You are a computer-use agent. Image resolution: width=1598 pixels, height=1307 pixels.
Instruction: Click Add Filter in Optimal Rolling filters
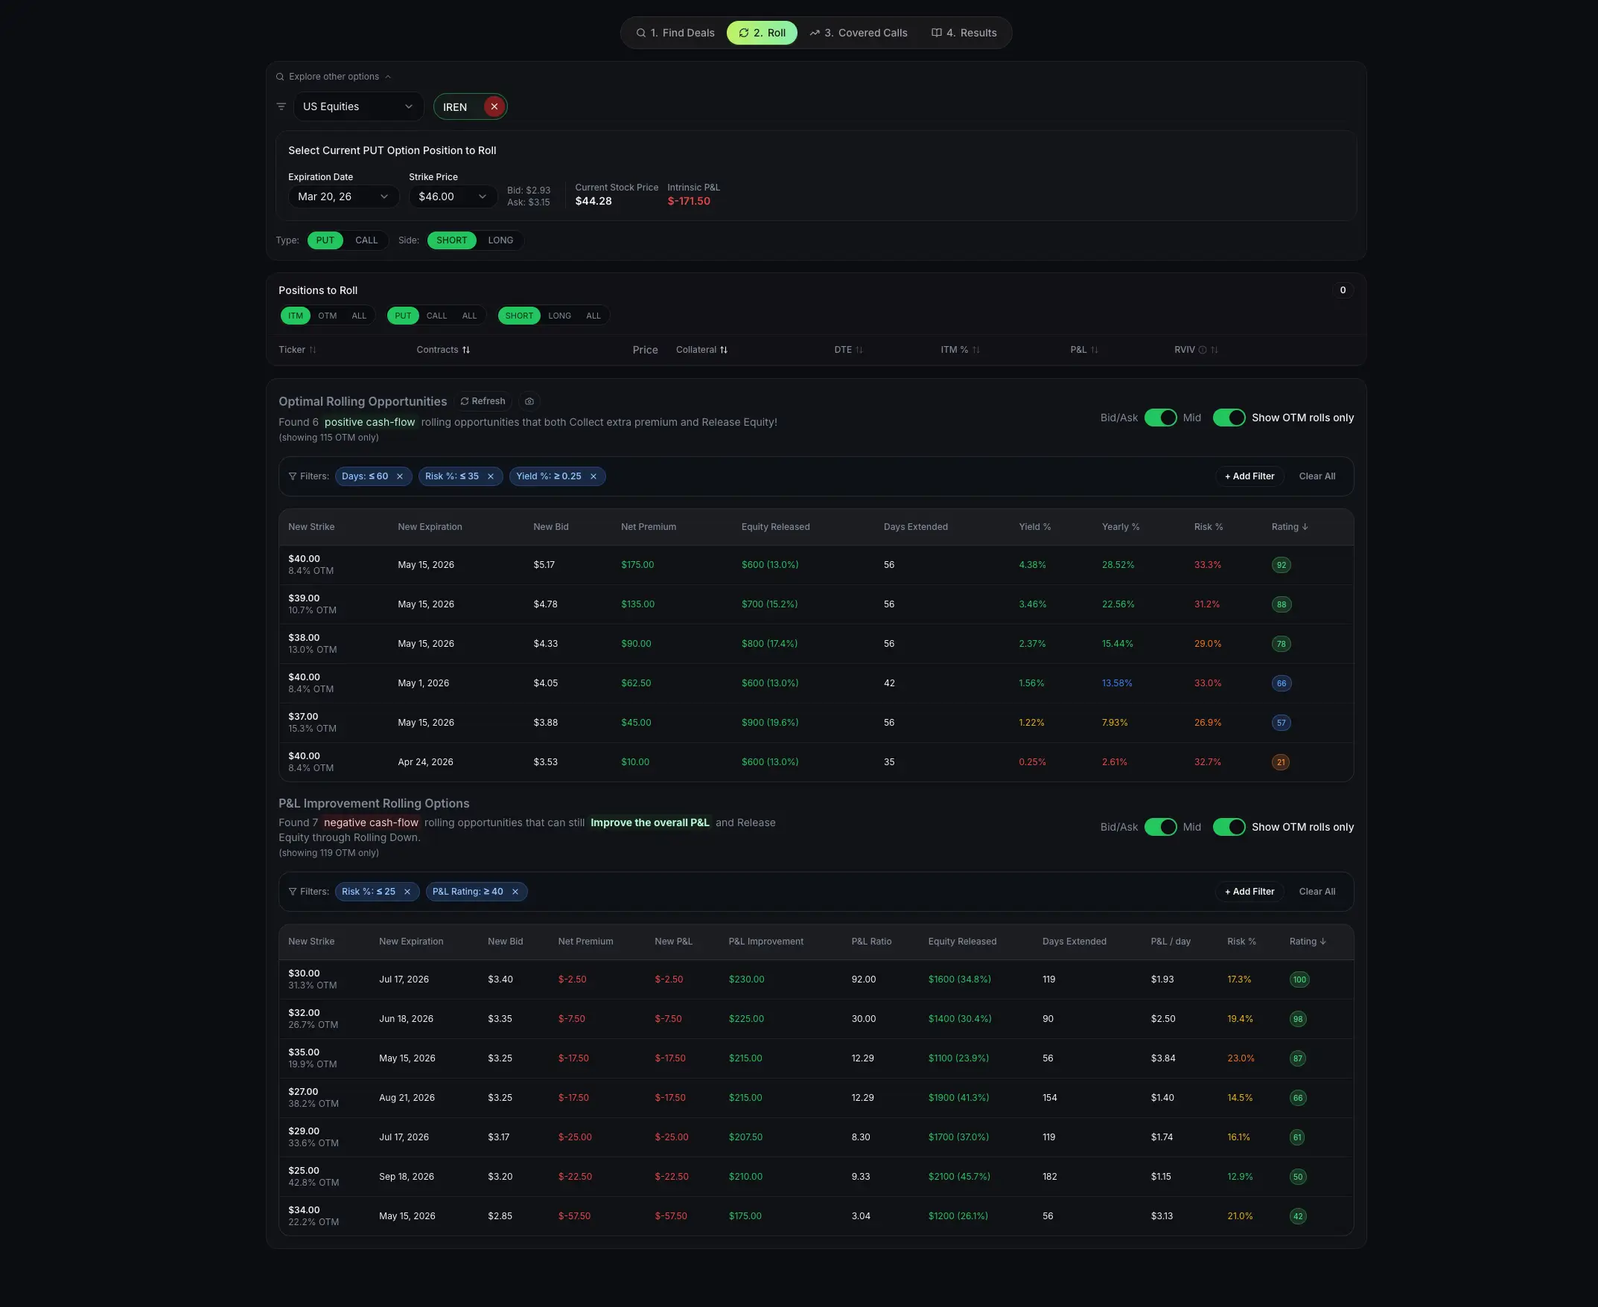click(1250, 476)
